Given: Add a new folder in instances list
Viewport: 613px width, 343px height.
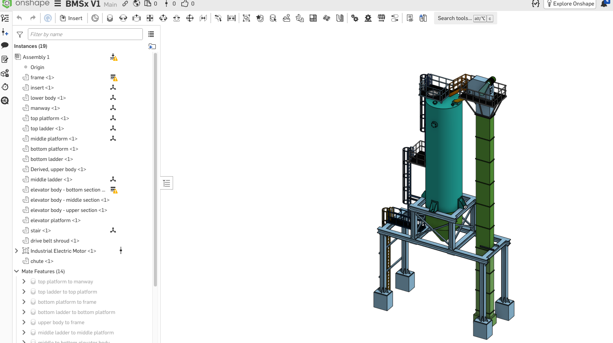Looking at the screenshot, I should click(x=152, y=46).
